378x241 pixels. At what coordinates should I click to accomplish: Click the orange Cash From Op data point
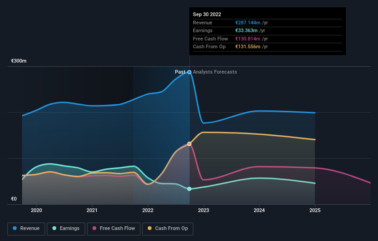tap(190, 144)
